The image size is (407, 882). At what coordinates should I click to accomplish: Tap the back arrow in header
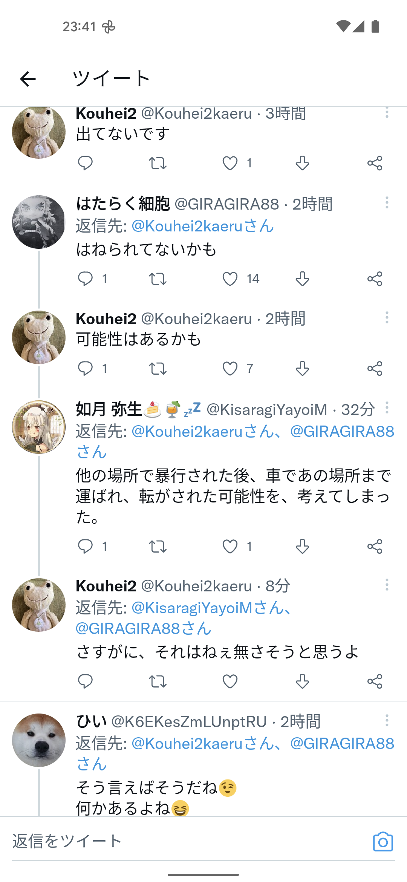tap(28, 79)
